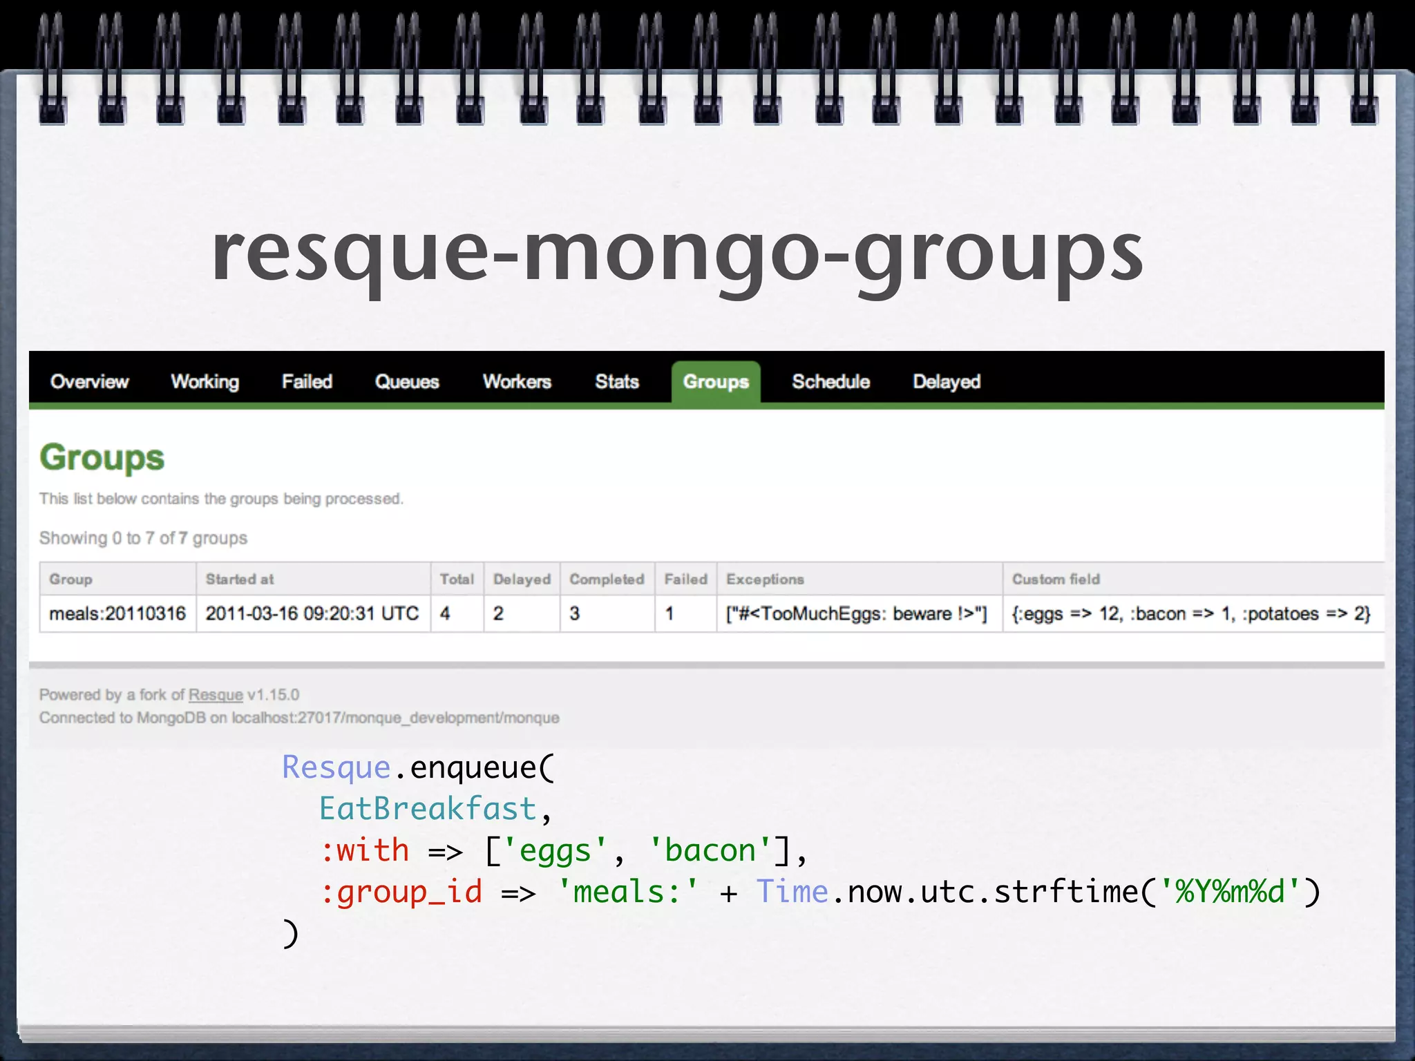View the Stats tab
The height and width of the screenshot is (1061, 1415).
click(617, 381)
